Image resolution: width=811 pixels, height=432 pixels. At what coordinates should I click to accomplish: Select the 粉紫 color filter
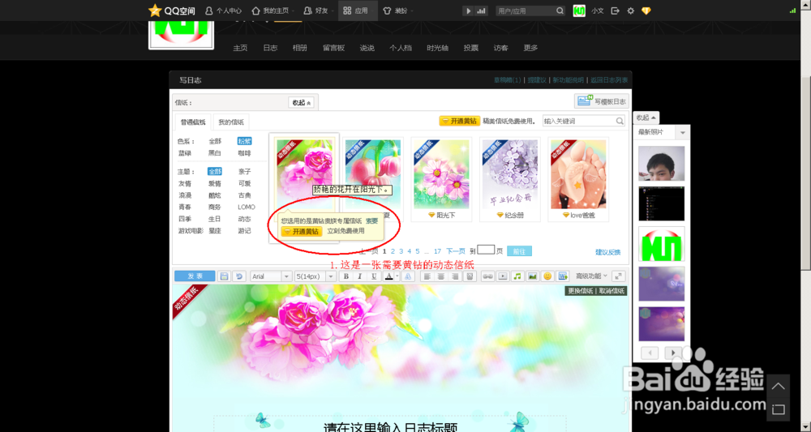point(245,141)
